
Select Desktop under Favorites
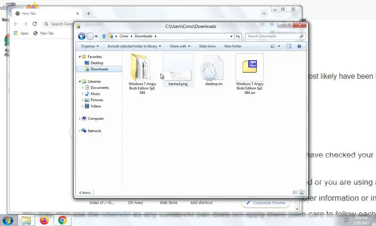tap(97, 63)
